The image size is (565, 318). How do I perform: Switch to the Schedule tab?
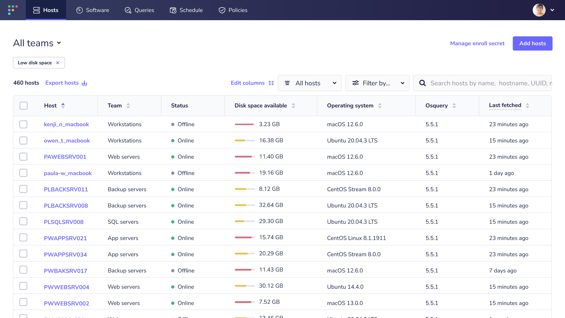pyautogui.click(x=186, y=10)
